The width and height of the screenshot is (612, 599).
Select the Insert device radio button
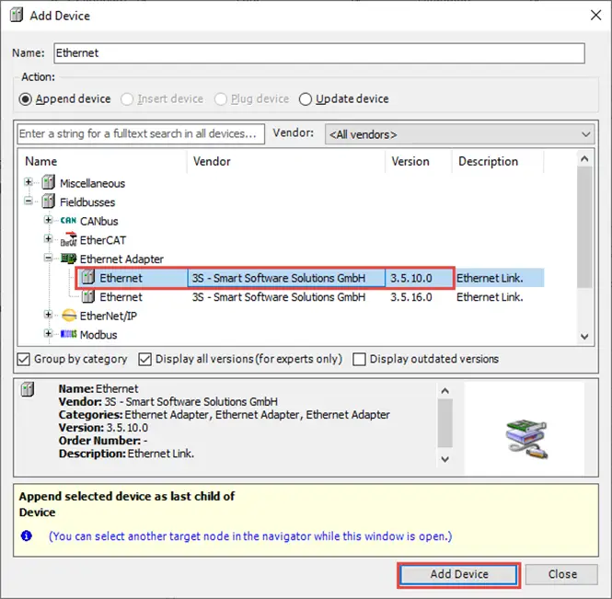127,99
